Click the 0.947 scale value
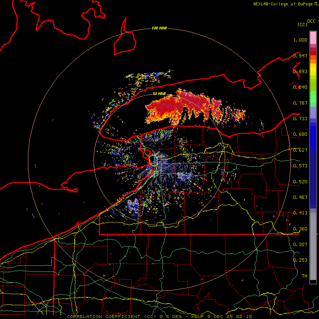The width and height of the screenshot is (319, 319). [x=300, y=56]
